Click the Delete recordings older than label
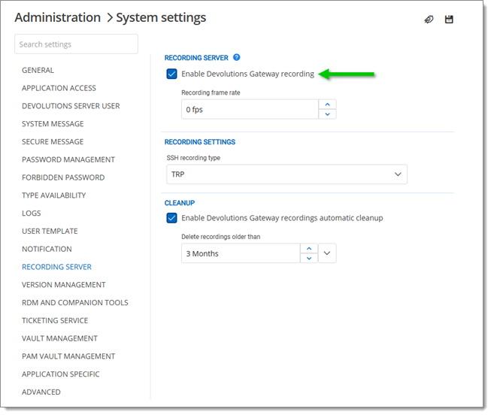Viewport: 491px width, 415px height. [x=221, y=237]
